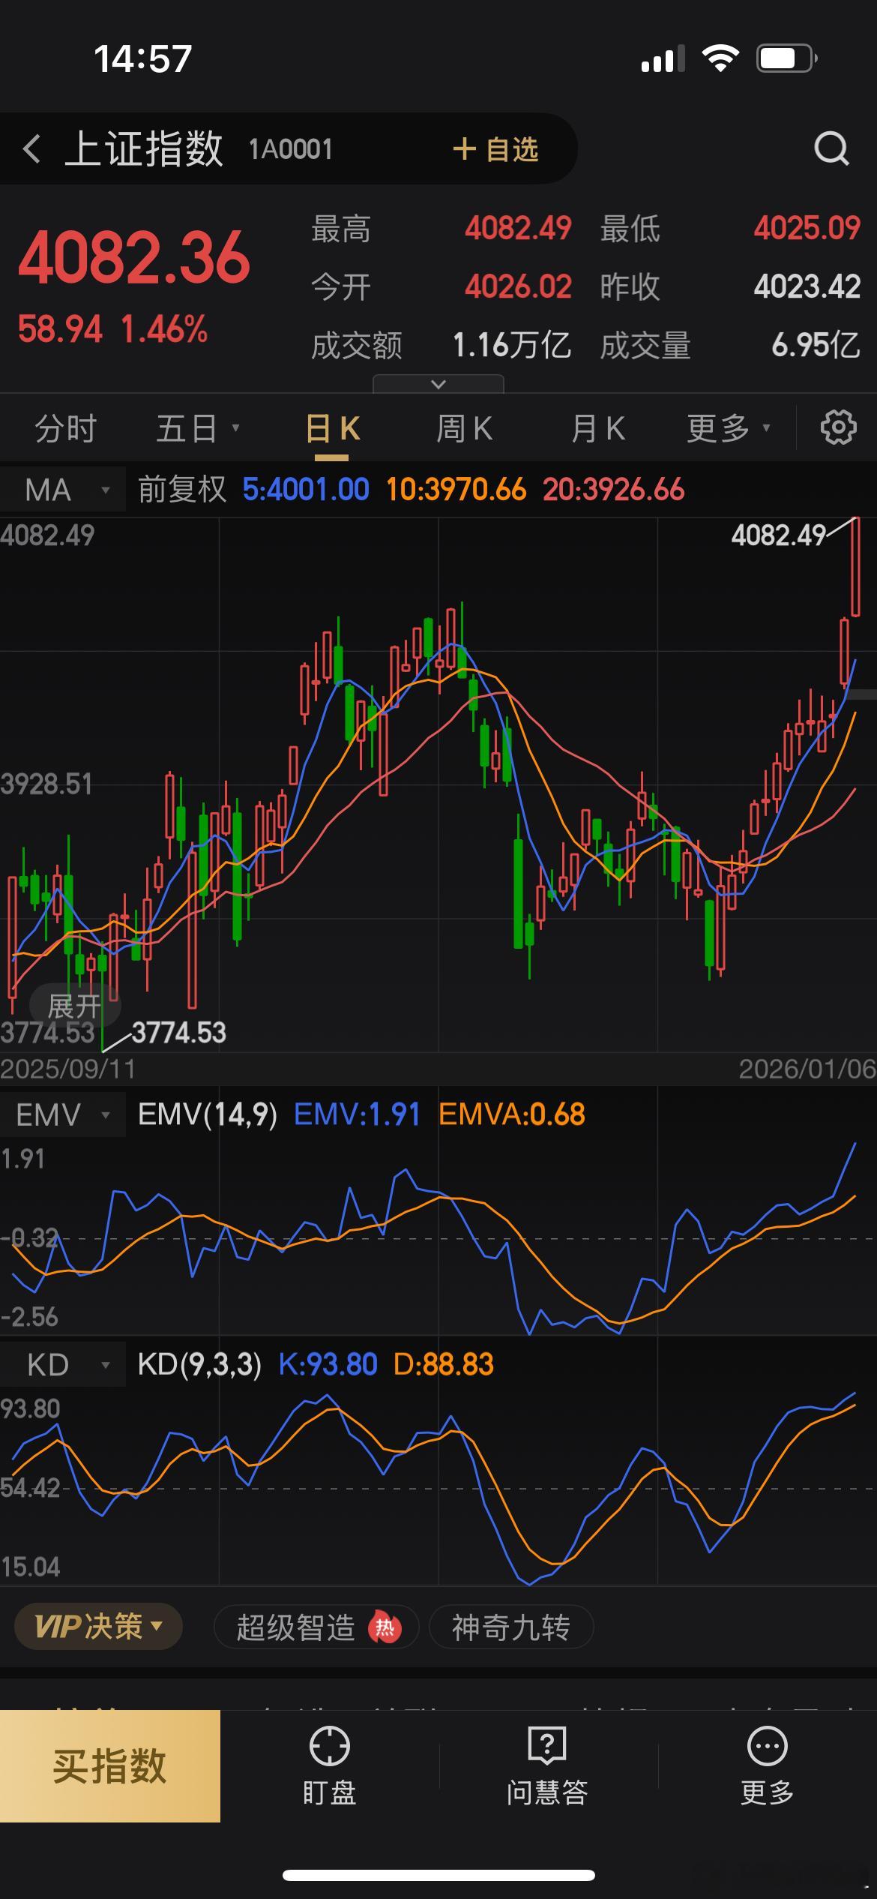This screenshot has height=1899, width=877.
Task: Open the 五日 dropdown tab
Action: coord(197,428)
